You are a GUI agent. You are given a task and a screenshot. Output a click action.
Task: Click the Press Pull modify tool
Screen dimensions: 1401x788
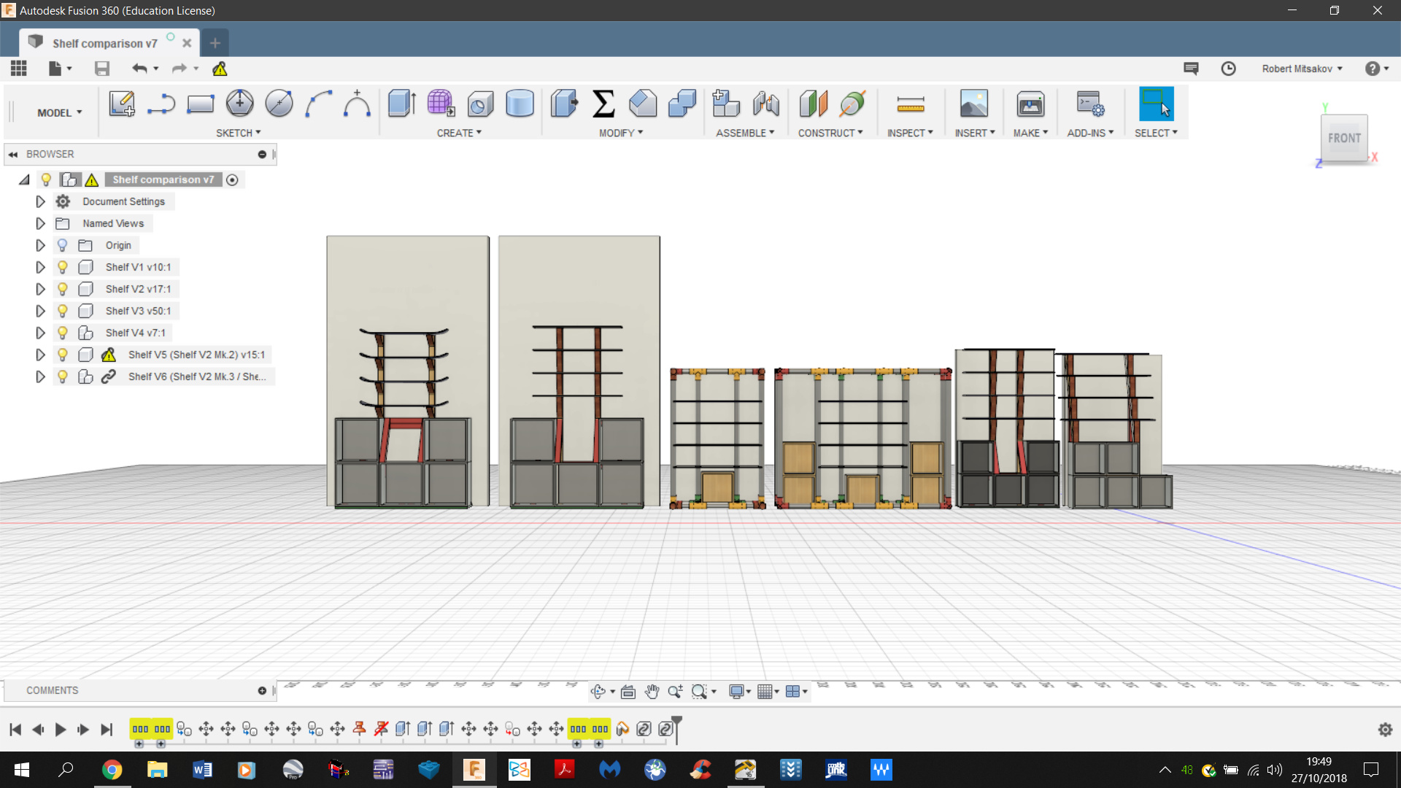(x=564, y=104)
